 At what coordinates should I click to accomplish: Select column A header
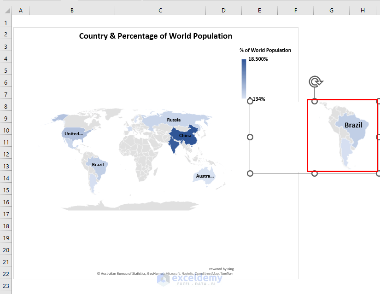[21, 11]
